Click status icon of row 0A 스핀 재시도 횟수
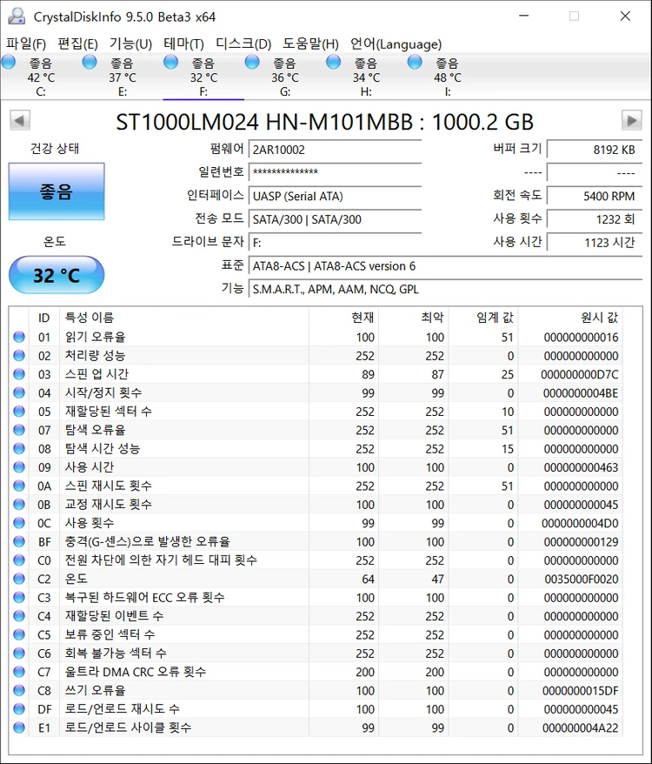 19,486
